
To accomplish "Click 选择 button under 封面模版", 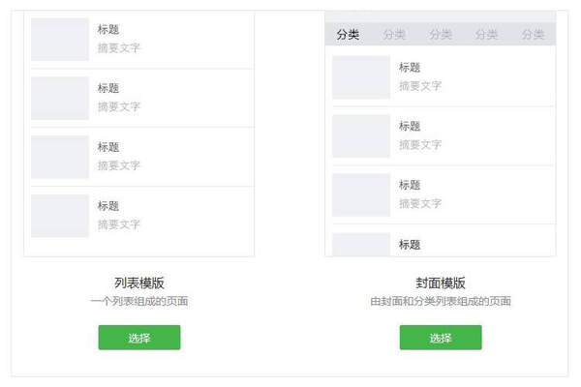I will point(441,338).
